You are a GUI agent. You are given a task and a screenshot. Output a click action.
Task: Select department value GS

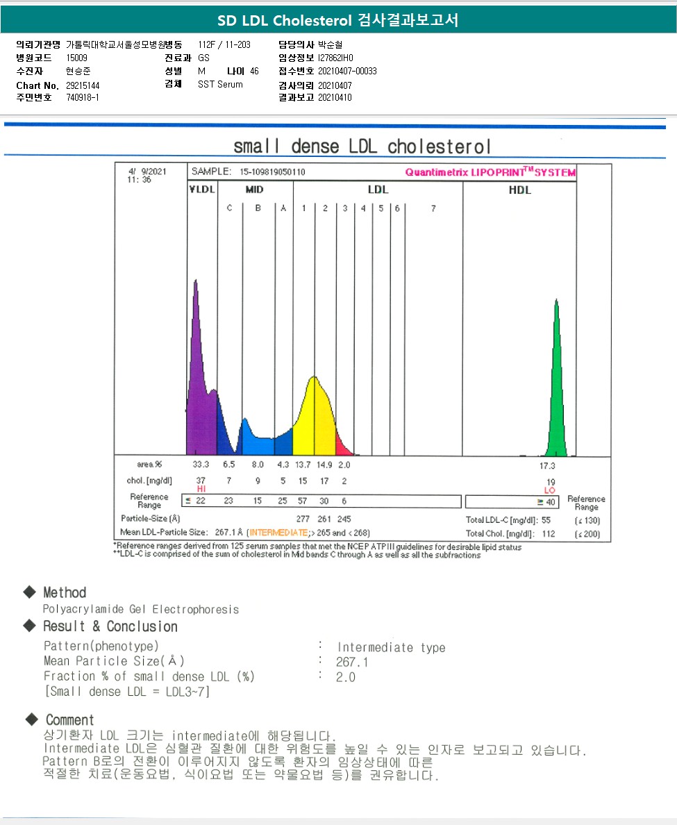tap(203, 58)
